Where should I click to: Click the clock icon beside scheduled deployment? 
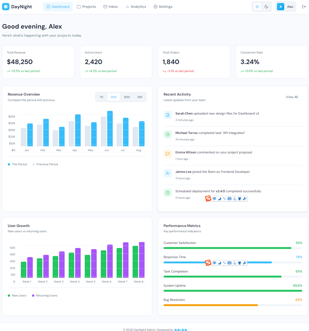tap(168, 193)
